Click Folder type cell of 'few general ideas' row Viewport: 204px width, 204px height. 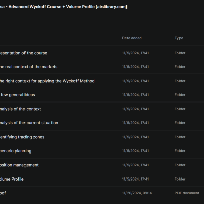click(x=180, y=95)
